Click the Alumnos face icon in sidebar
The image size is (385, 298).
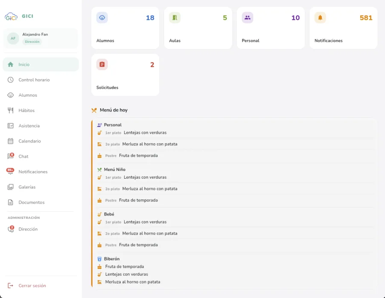(x=10, y=95)
